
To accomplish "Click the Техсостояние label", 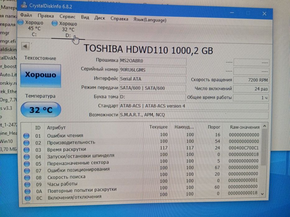I will [40, 58].
